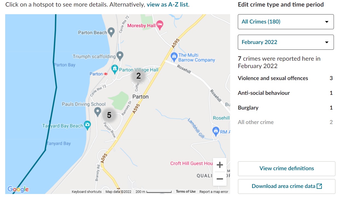Click the Parton Village Hall marker icon

point(115,69)
